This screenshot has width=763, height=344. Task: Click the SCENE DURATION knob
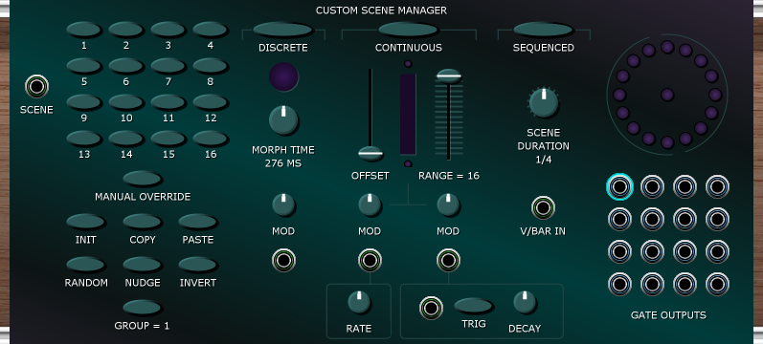tap(543, 102)
